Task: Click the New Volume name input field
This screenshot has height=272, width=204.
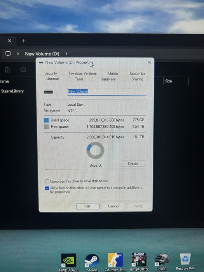Action: tap(107, 91)
